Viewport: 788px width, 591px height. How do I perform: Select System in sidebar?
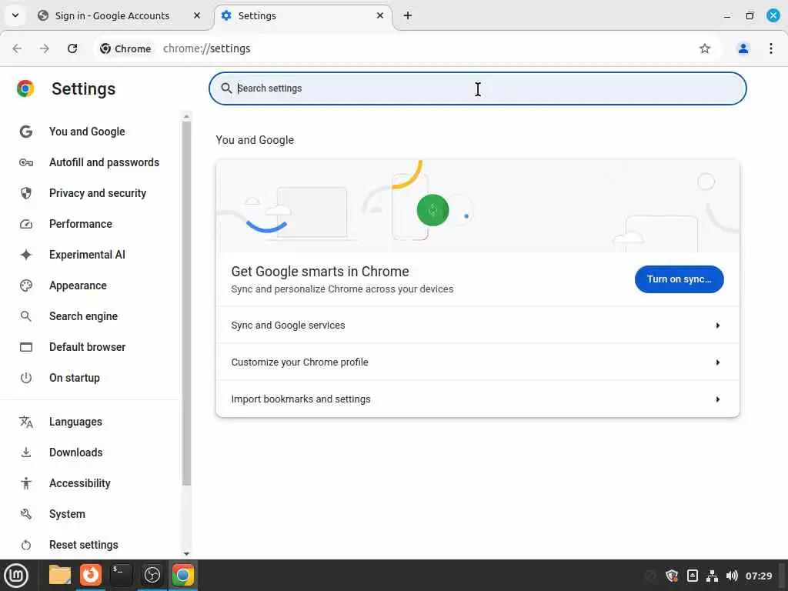tap(67, 514)
